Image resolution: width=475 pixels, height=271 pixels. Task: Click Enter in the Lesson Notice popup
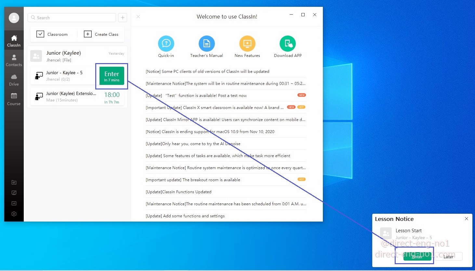tap(417, 257)
